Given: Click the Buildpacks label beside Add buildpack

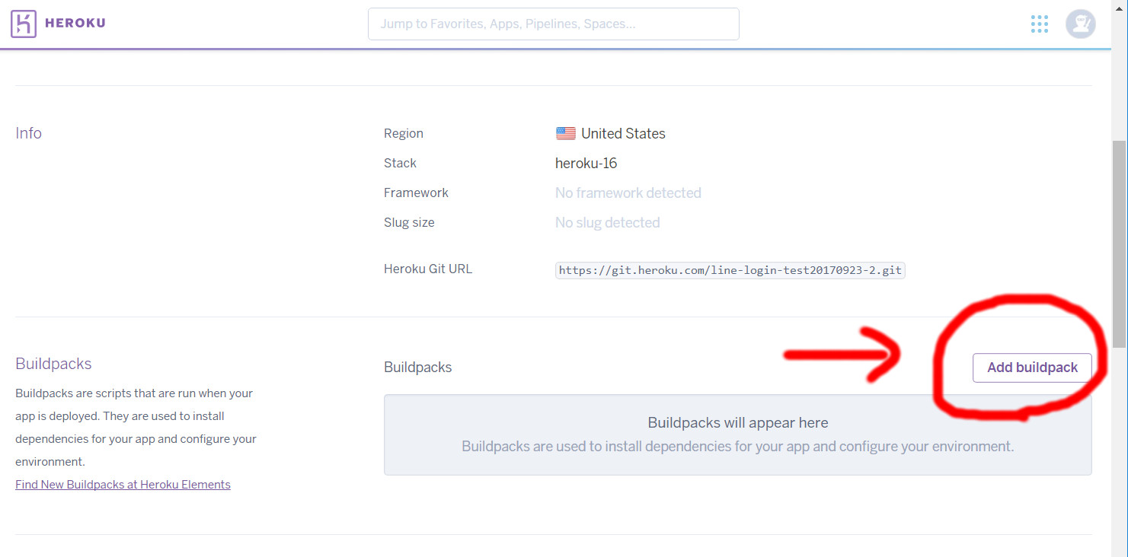Looking at the screenshot, I should click(417, 368).
